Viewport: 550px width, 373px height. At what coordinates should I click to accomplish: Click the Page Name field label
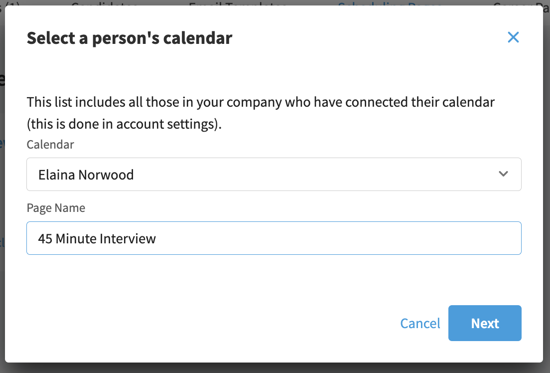[x=56, y=208]
